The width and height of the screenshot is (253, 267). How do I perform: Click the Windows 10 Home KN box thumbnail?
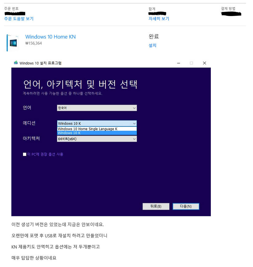[12, 43]
